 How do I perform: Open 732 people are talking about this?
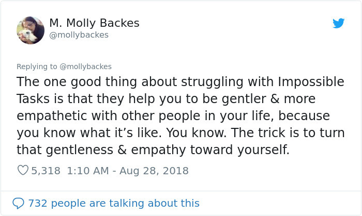point(114,203)
